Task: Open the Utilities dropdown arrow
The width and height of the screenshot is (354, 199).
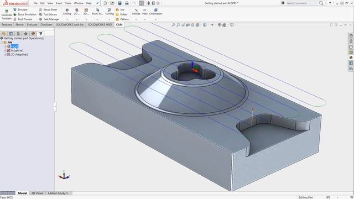Action: 136,20
